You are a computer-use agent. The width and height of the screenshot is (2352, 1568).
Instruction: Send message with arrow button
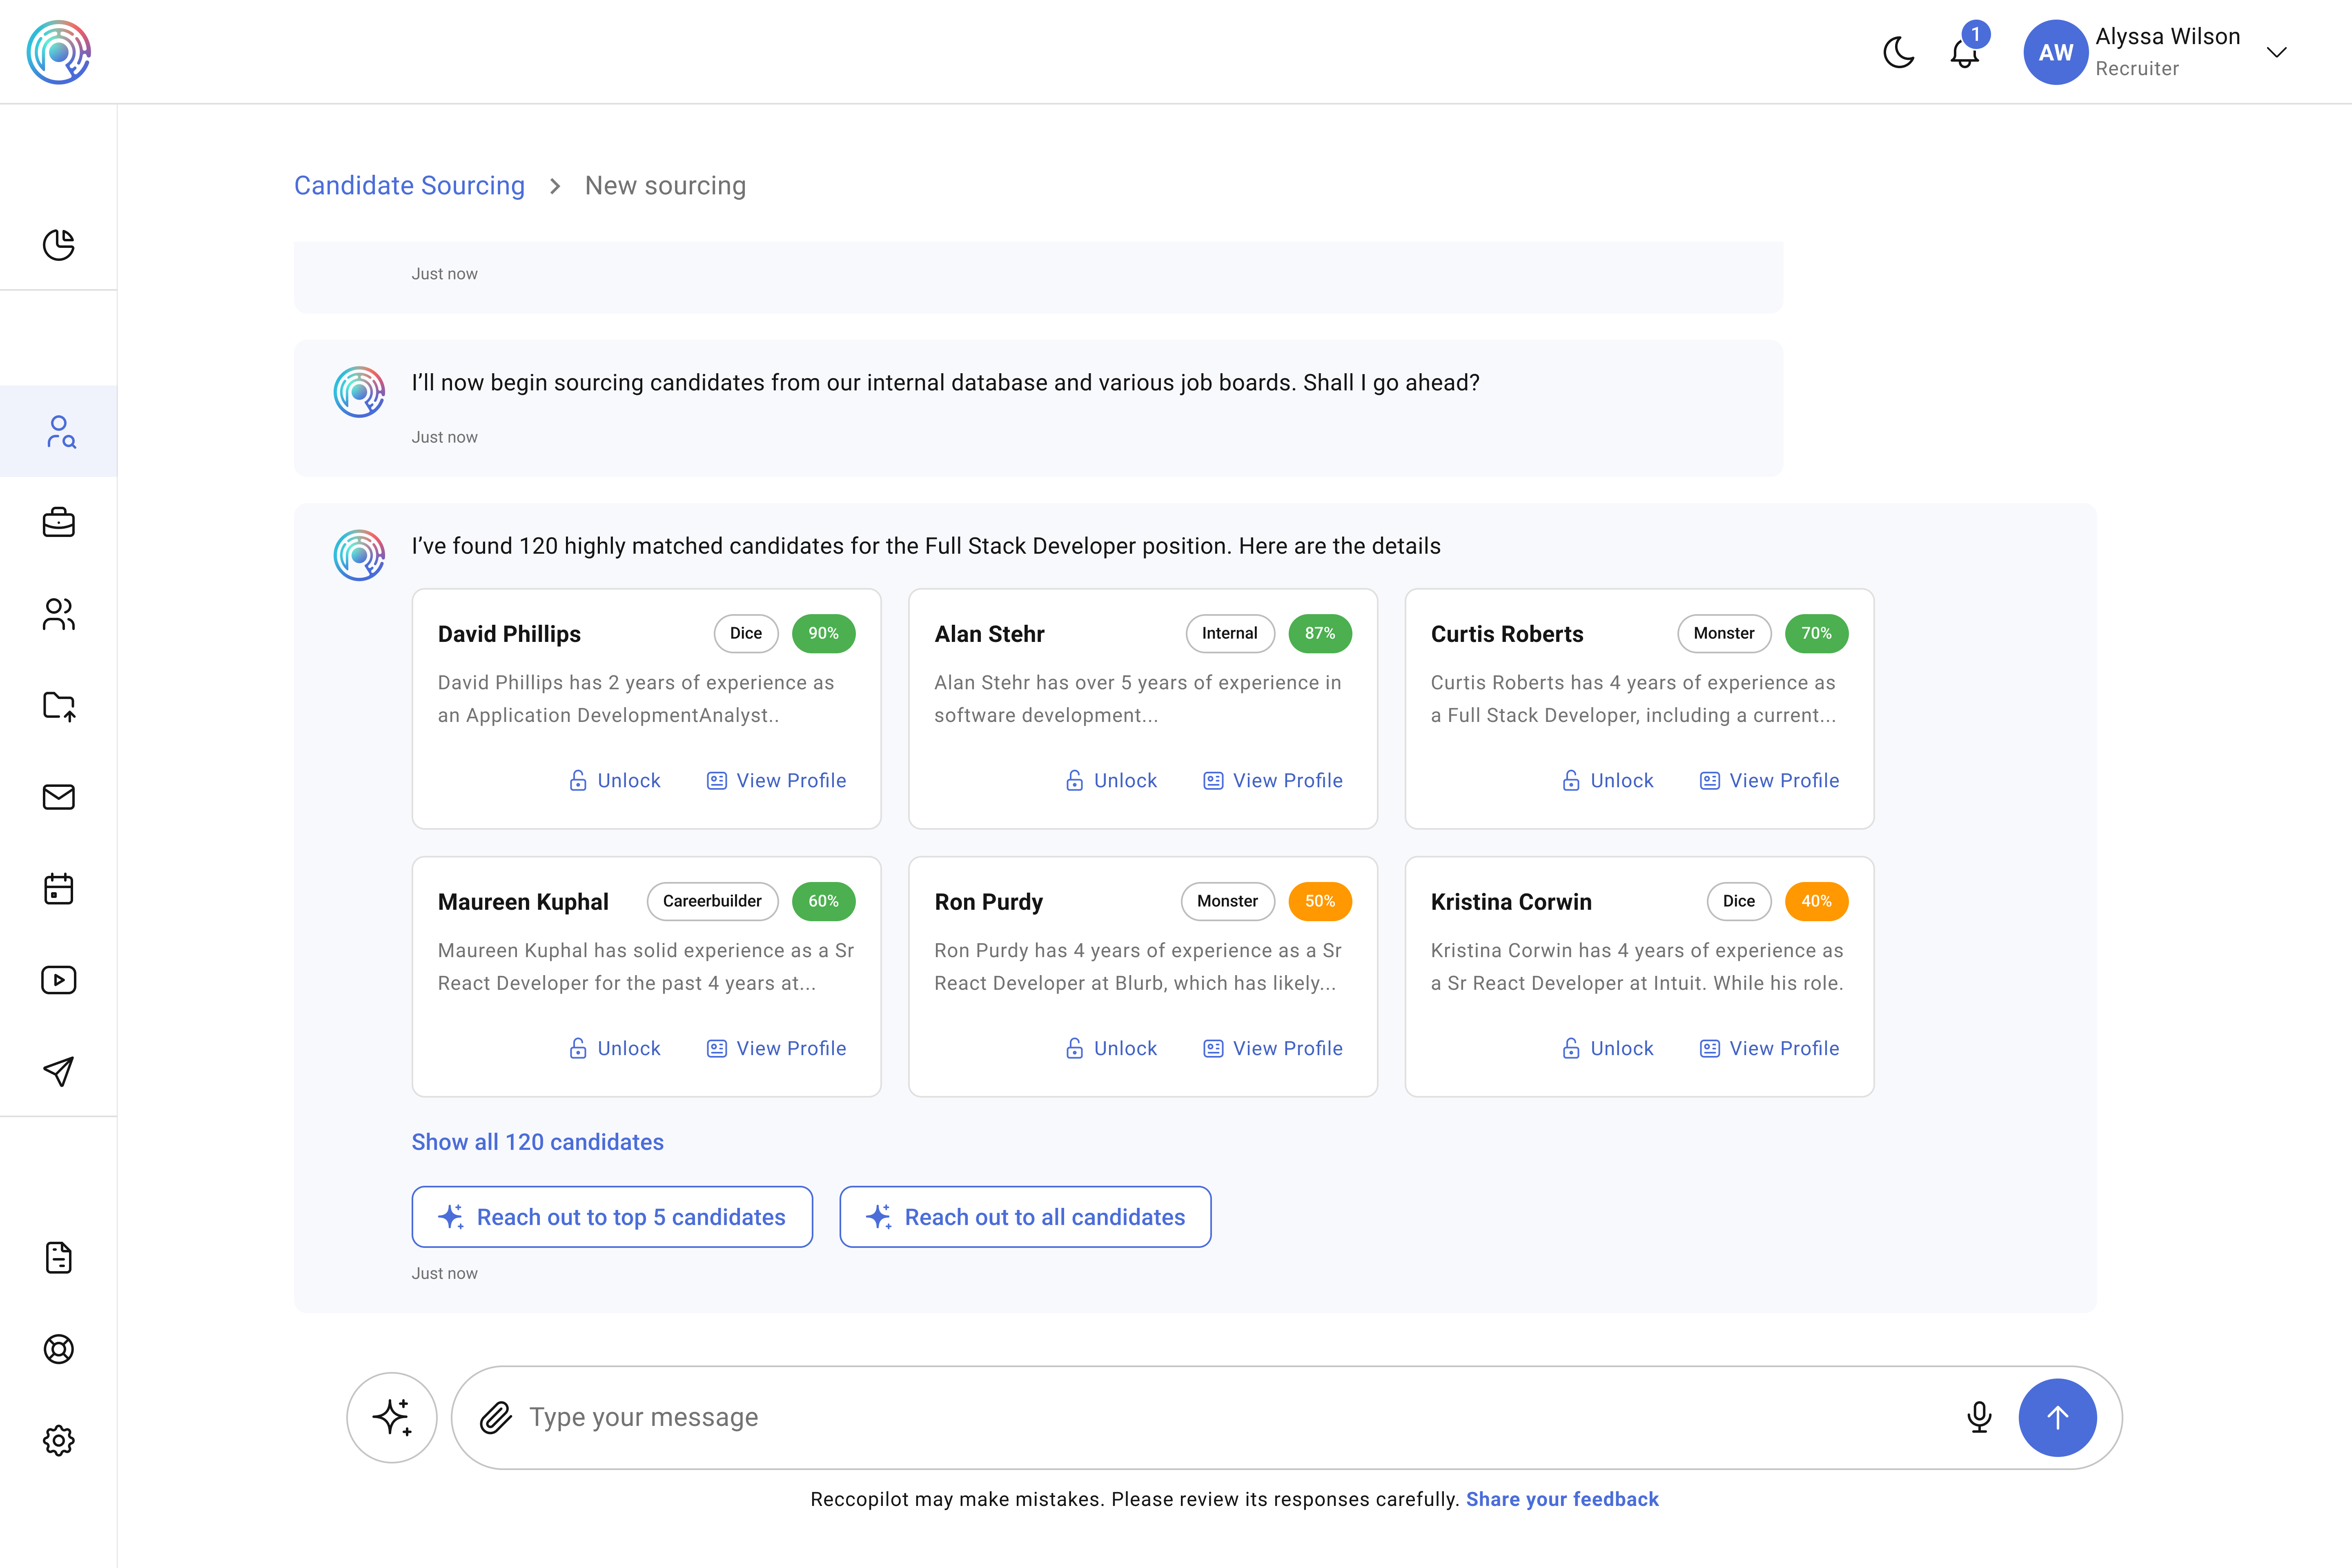[2057, 1417]
